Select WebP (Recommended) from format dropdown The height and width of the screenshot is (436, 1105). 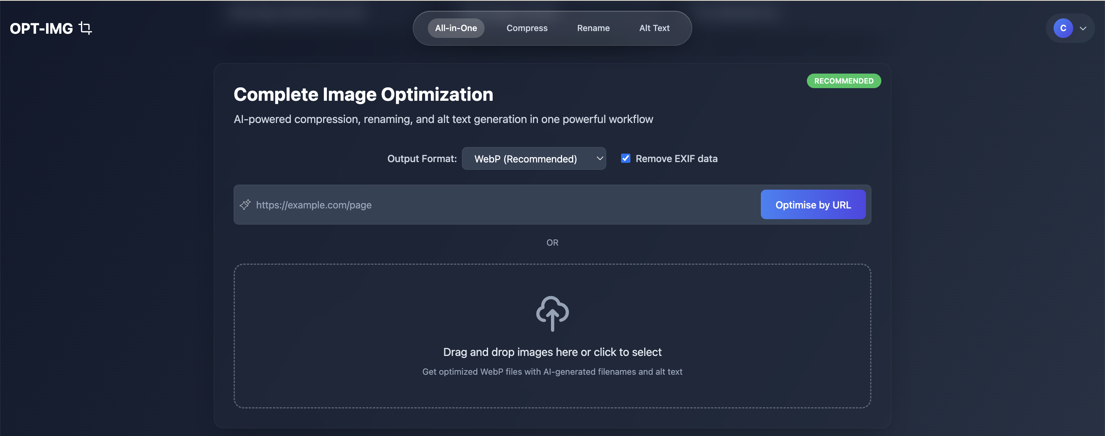534,158
